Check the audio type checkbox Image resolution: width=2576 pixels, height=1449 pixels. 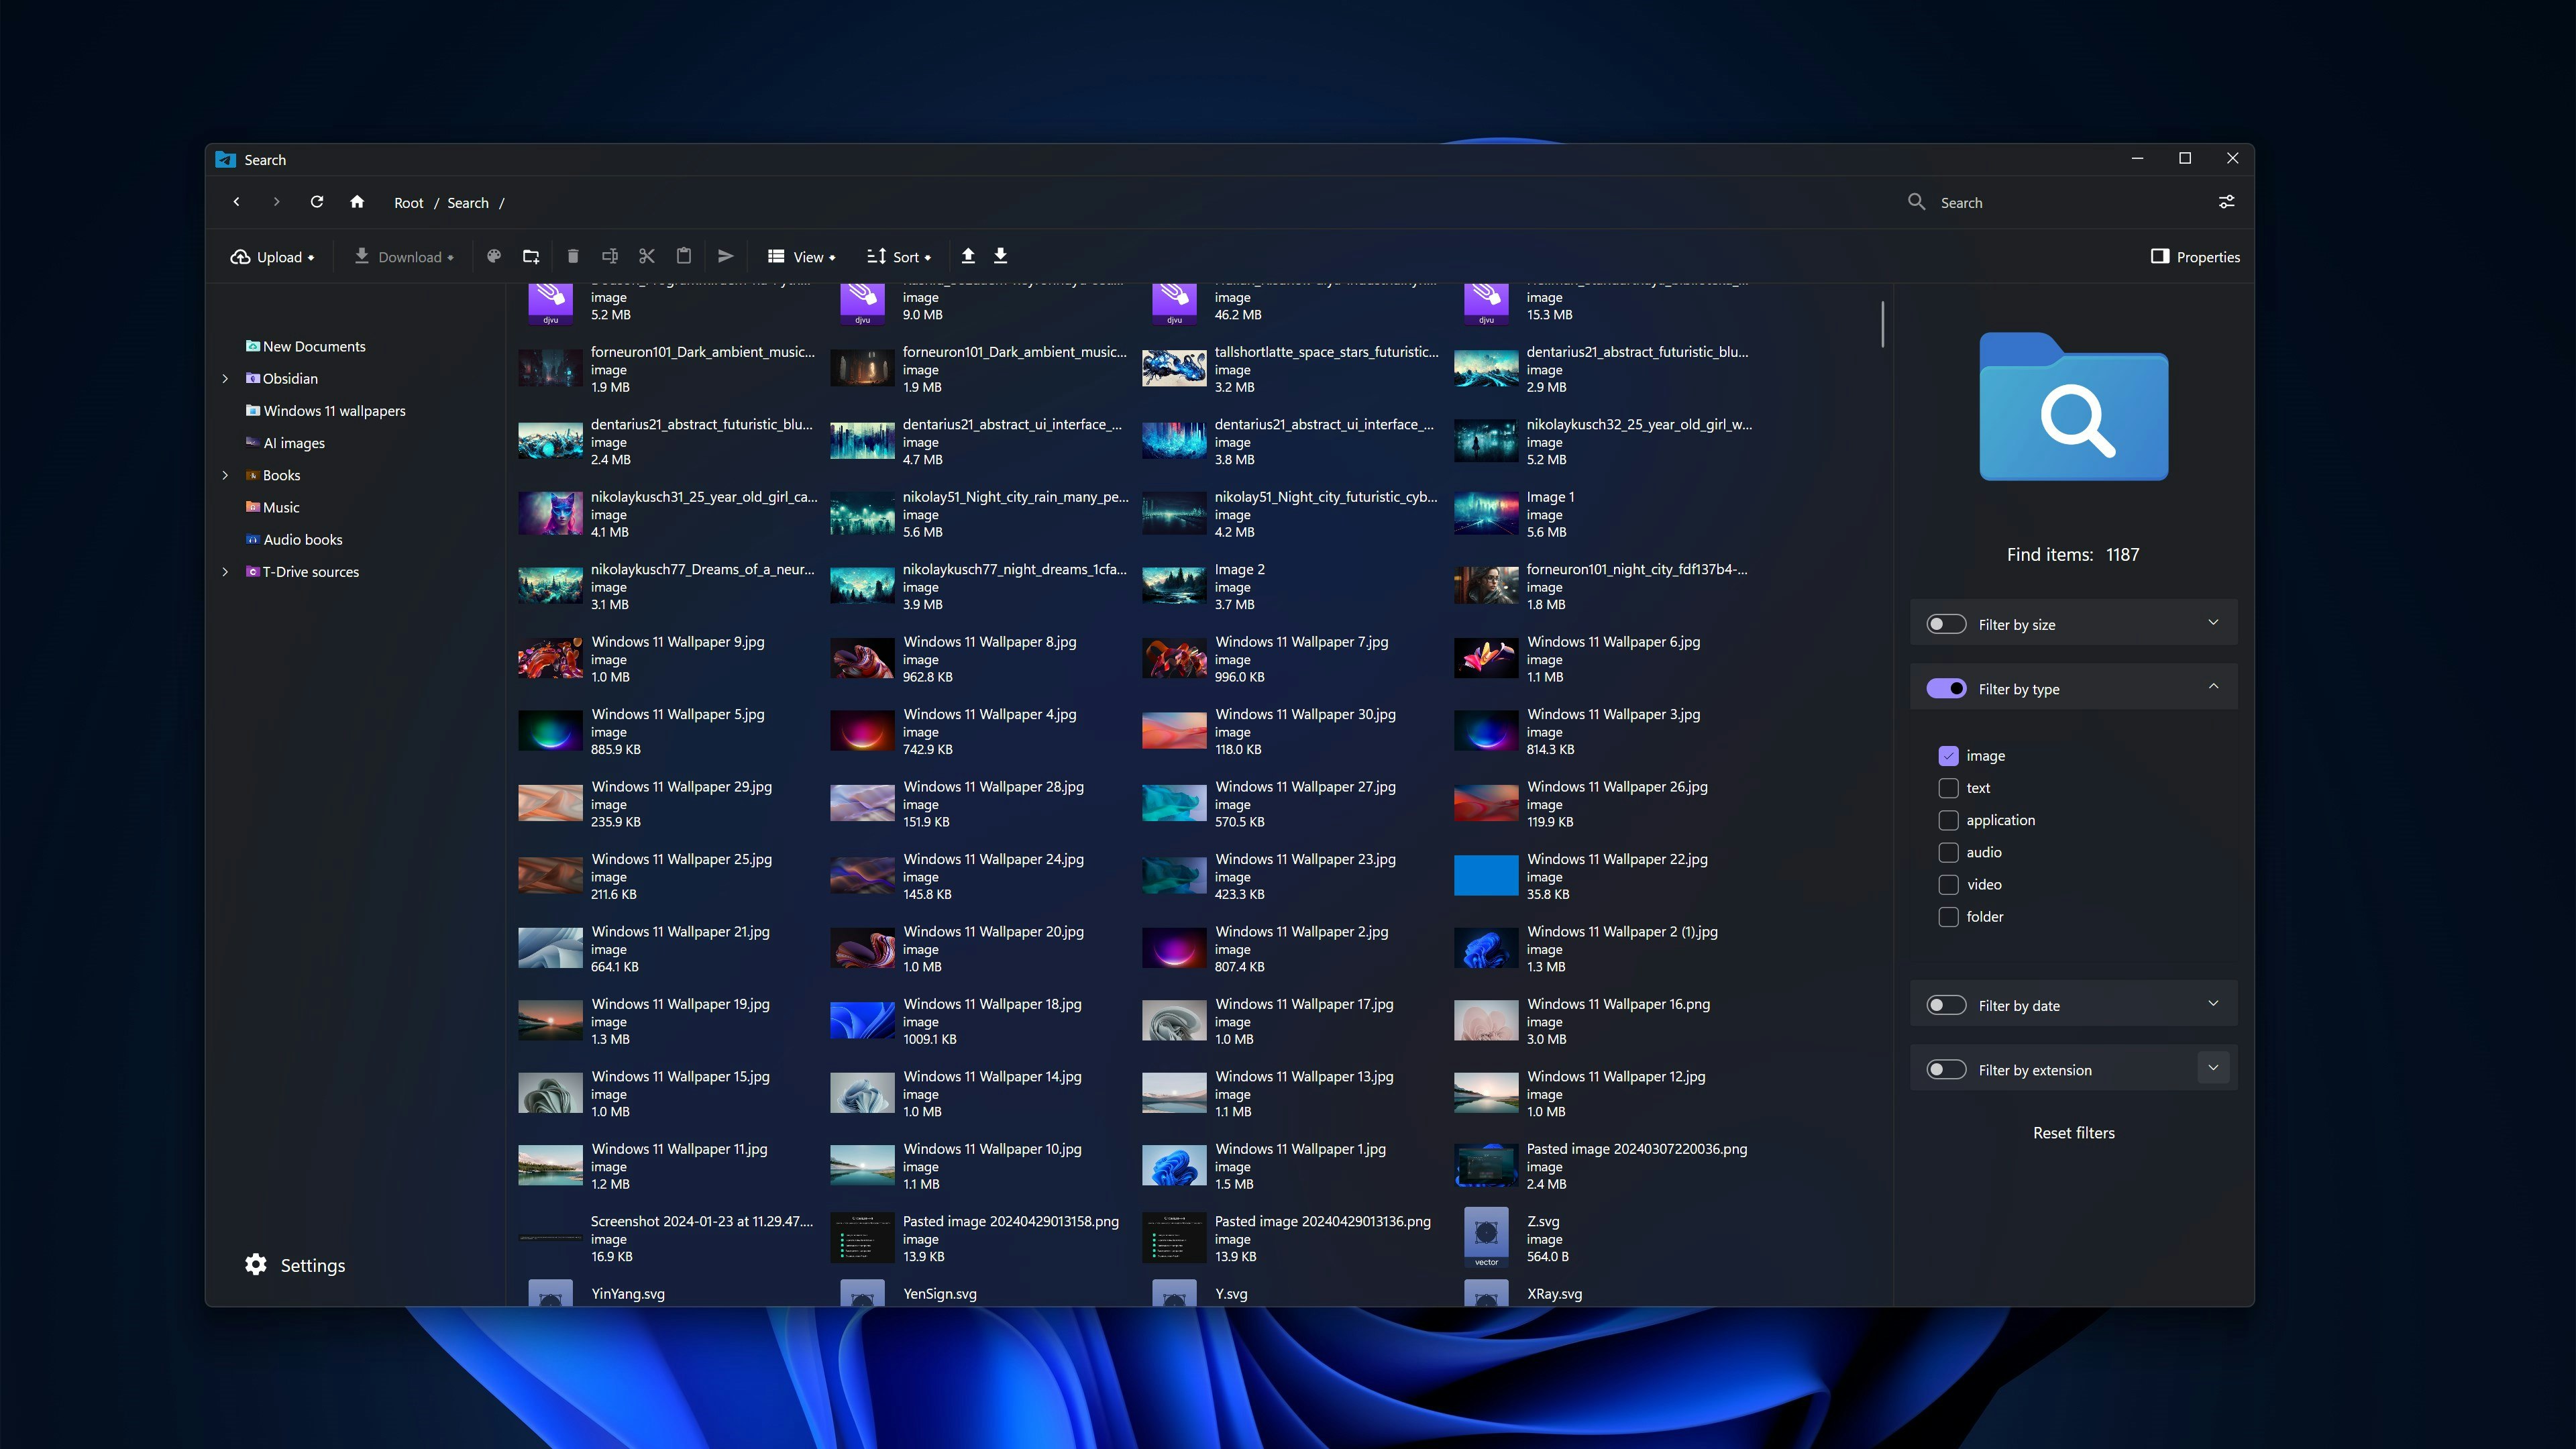[x=1948, y=852]
